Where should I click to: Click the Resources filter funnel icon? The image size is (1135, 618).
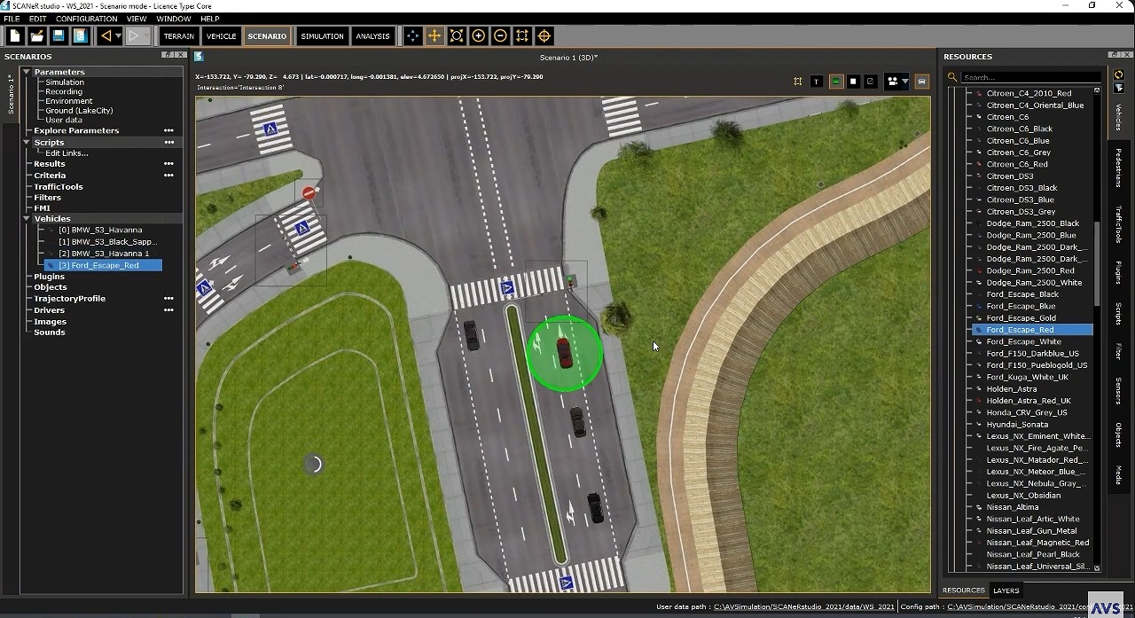coord(1118,89)
